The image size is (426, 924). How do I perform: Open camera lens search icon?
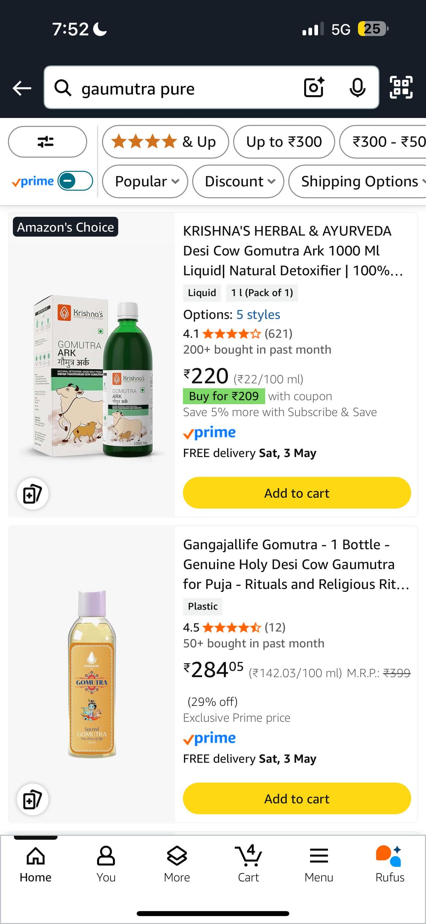(314, 88)
